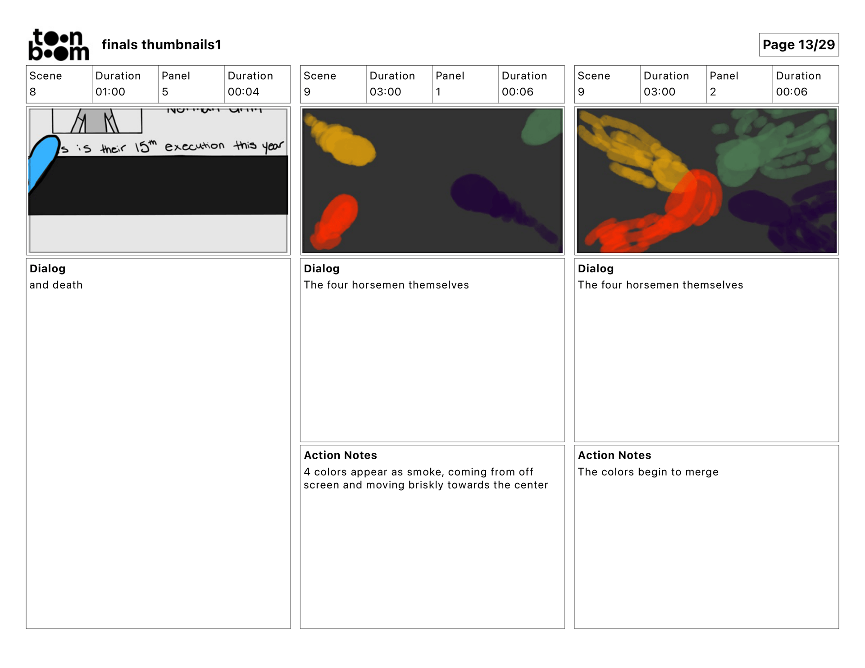This screenshot has height=668, width=865.
Task: Click the red smoke blob in Panel 1
Action: 338,218
